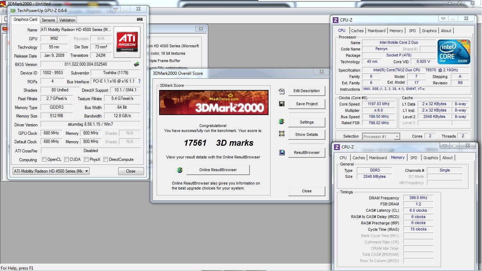Open About tab in upper CPU-Z window
This screenshot has width=482, height=271.
446,31
